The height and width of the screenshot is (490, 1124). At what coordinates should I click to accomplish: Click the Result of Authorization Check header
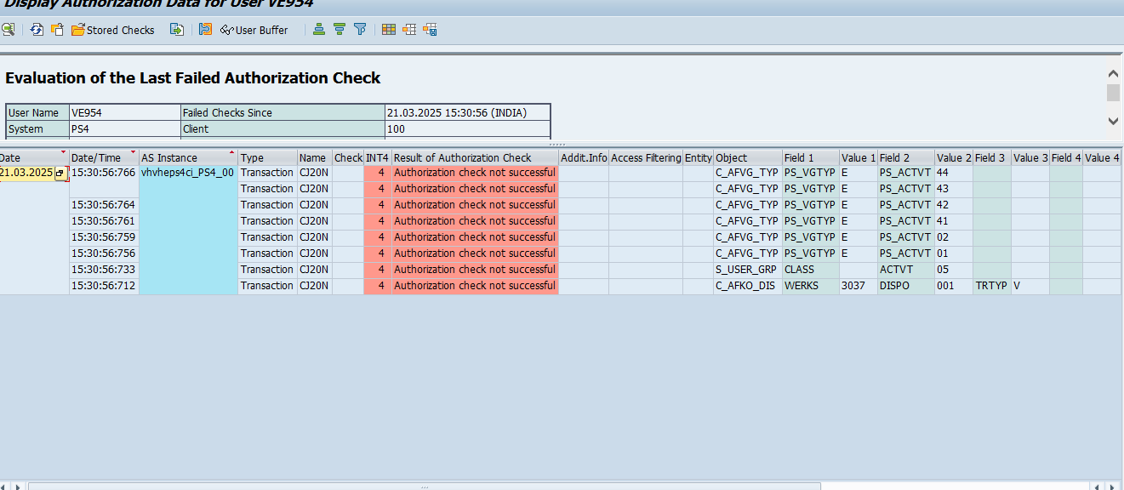tap(462, 157)
